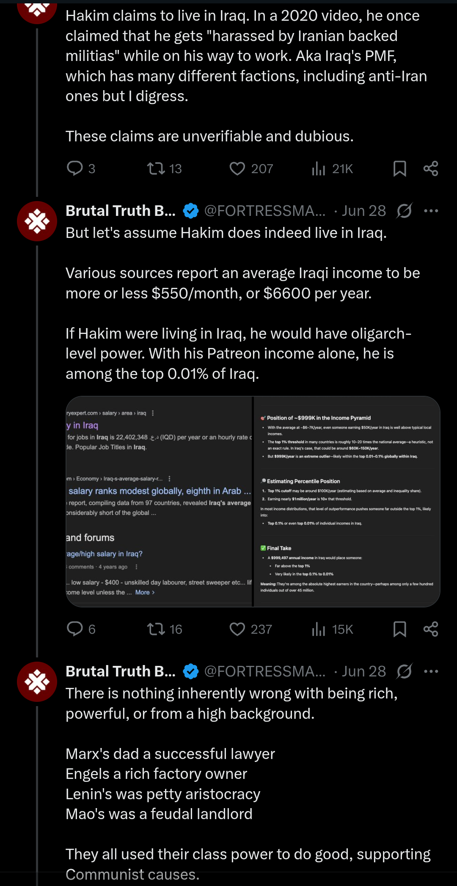Viewport: 457px width, 886px height.
Task: Repost the tweet with 16 reposts
Action: click(156, 629)
